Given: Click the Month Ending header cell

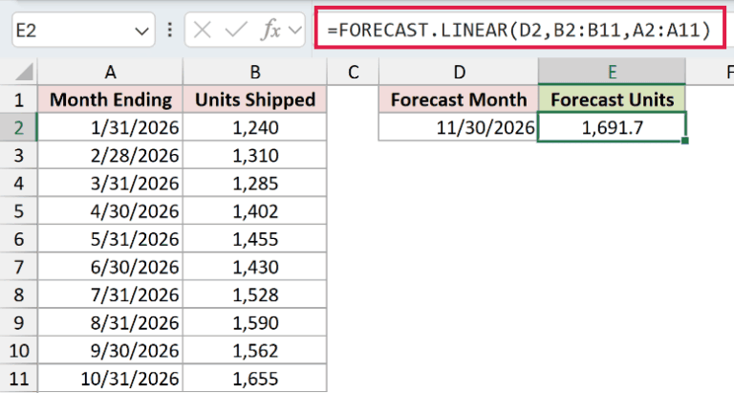Looking at the screenshot, I should pyautogui.click(x=110, y=99).
